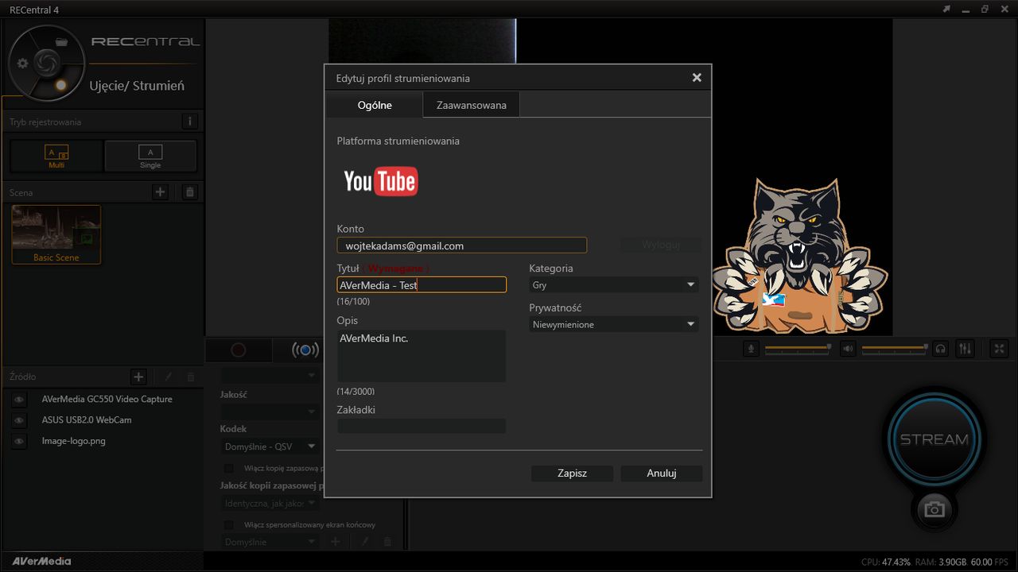Click the 60.00 FPS status readout
Viewport: 1018px width, 572px height.
point(989,562)
